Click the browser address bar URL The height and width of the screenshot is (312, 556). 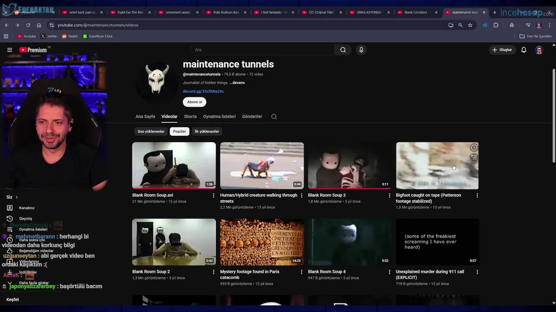pyautogui.click(x=98, y=25)
